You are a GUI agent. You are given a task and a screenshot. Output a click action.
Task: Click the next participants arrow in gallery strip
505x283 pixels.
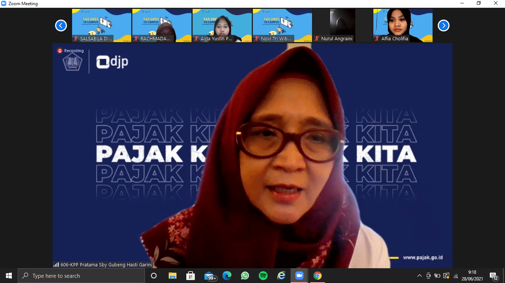tap(443, 25)
